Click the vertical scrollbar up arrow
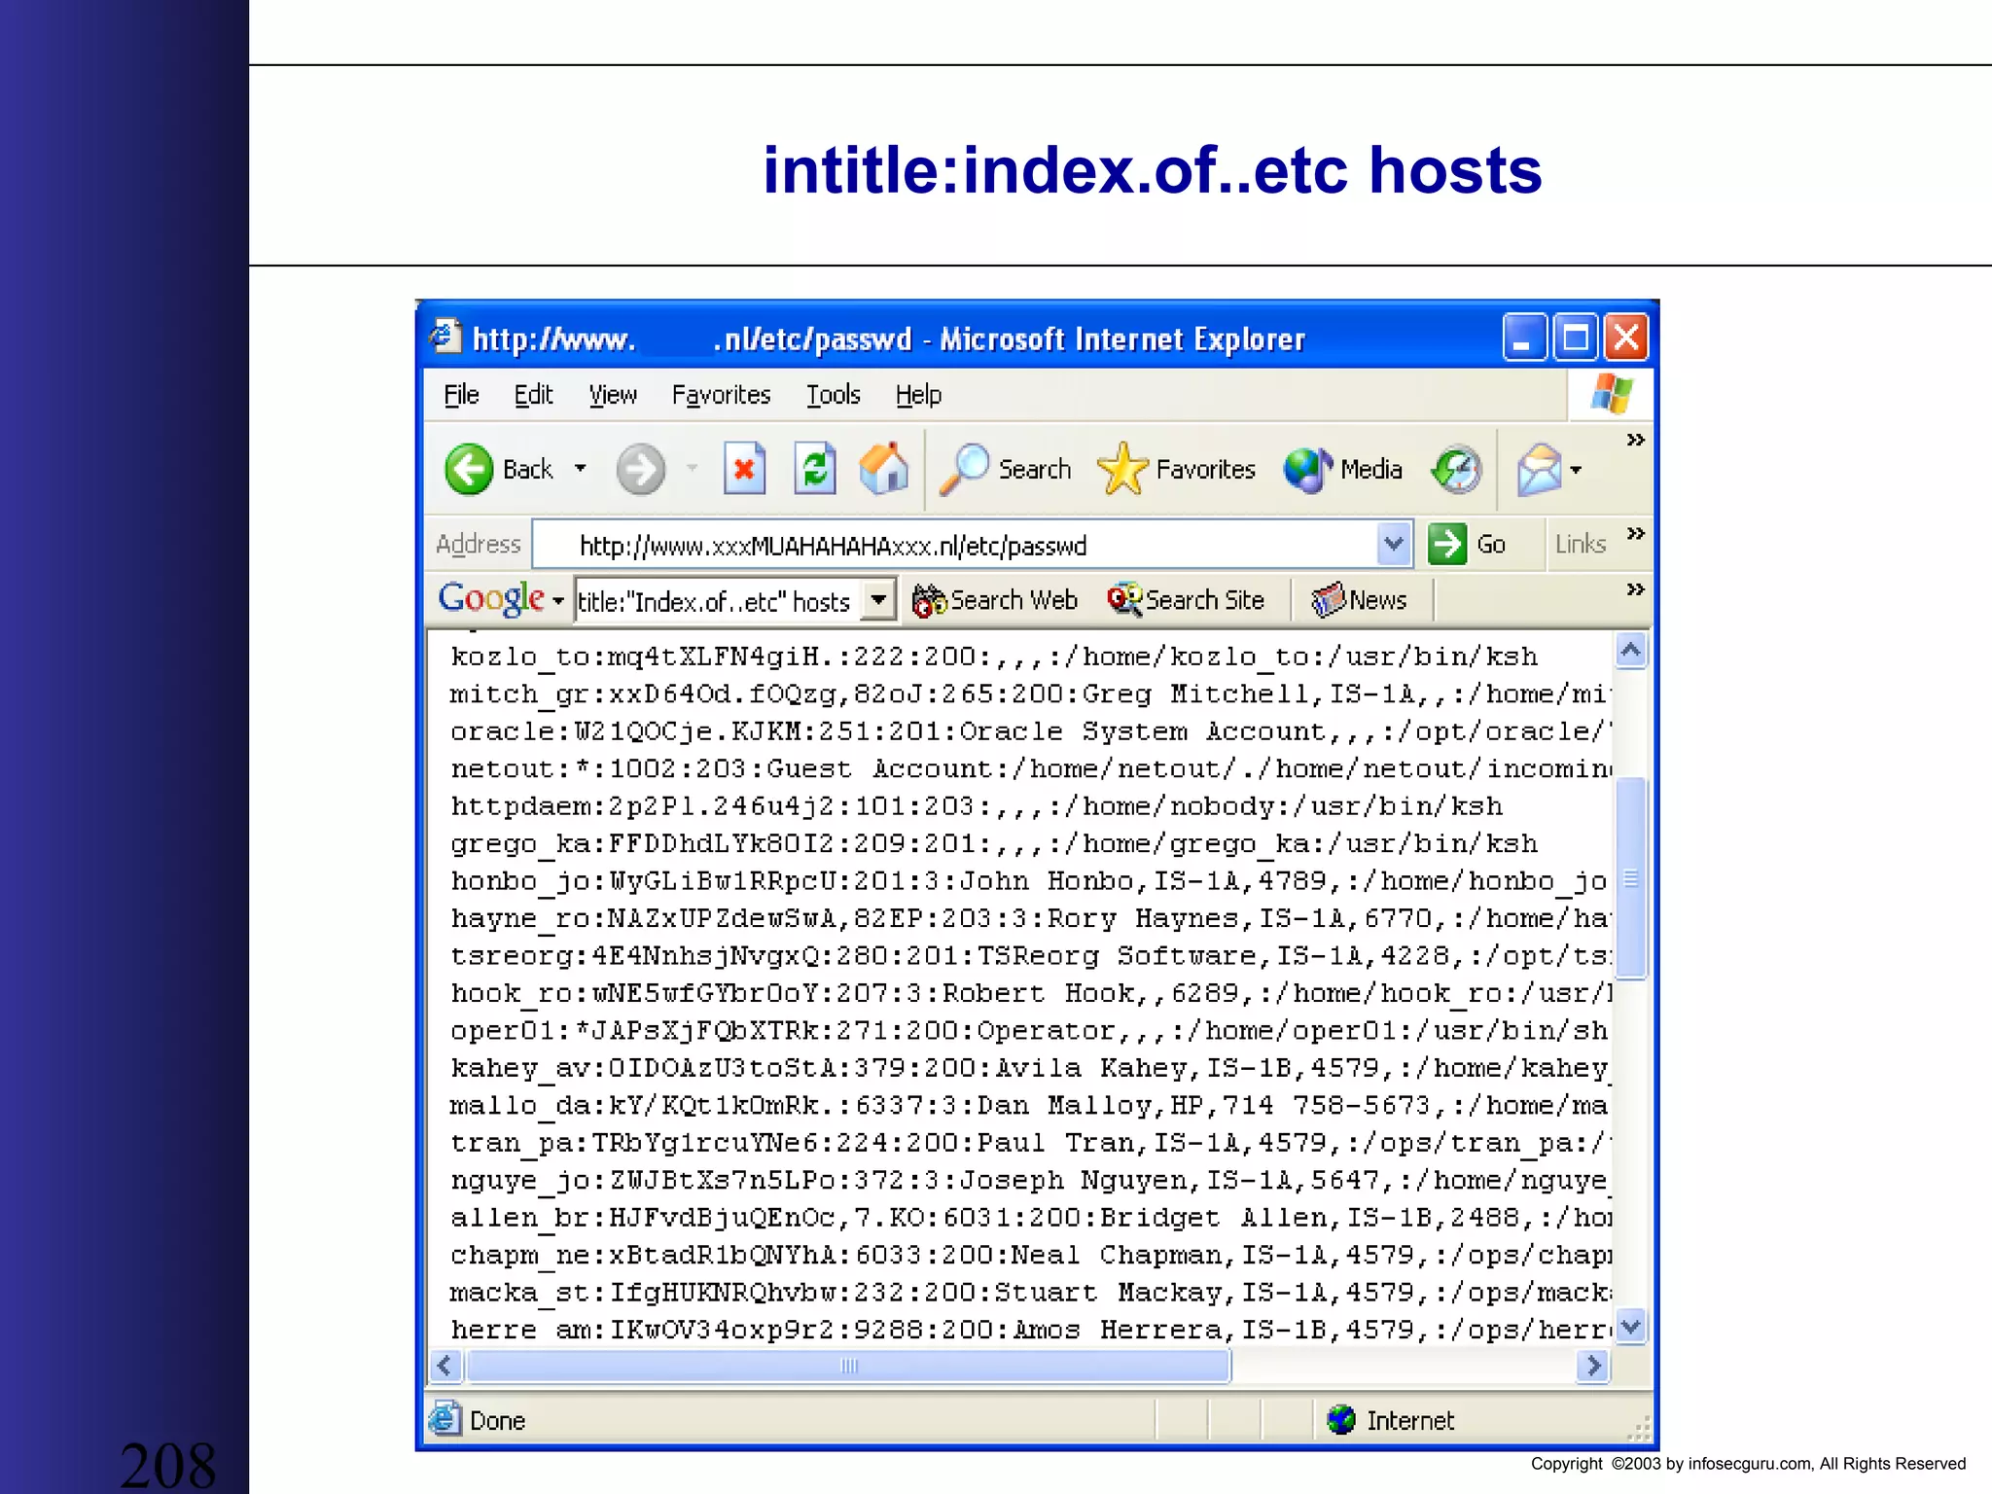Image resolution: width=1992 pixels, height=1494 pixels. tap(1631, 650)
